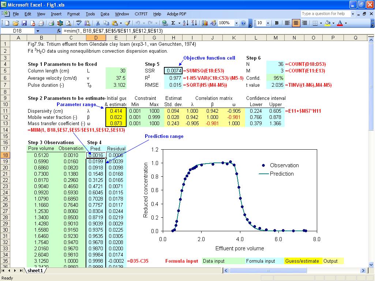Apply the yellow Fill Color
Screen dimensions: 375x281
coord(327,23)
